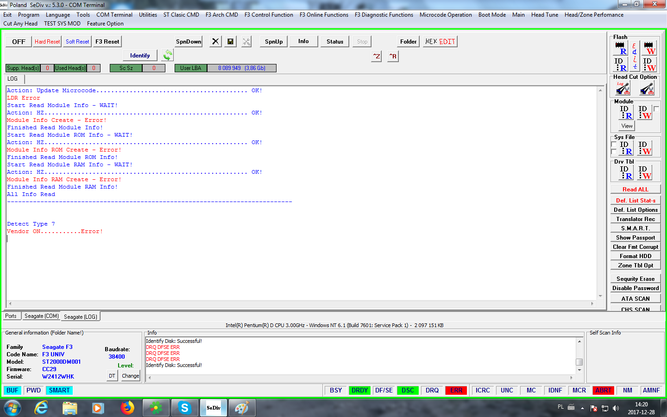The height and width of the screenshot is (417, 667).
Task: Open the HEX EDIT tool
Action: 440,42
